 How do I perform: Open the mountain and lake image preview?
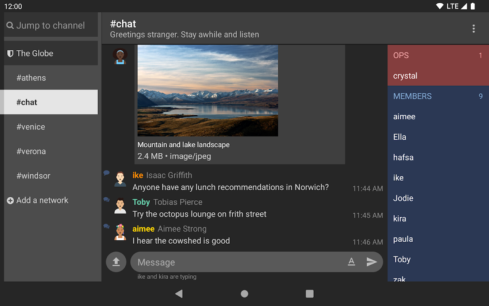[207, 91]
